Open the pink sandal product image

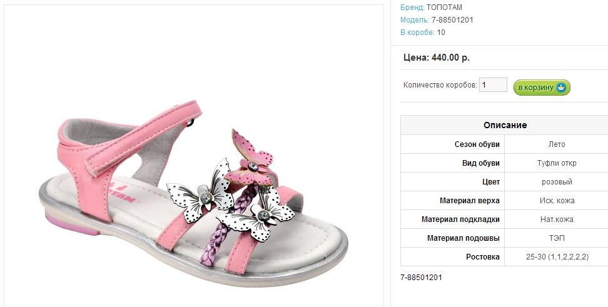[194, 188]
